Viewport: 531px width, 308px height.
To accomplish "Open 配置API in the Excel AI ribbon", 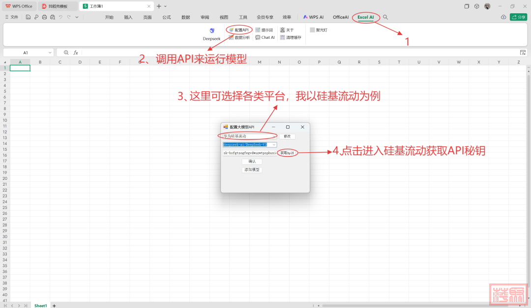I will coord(239,30).
